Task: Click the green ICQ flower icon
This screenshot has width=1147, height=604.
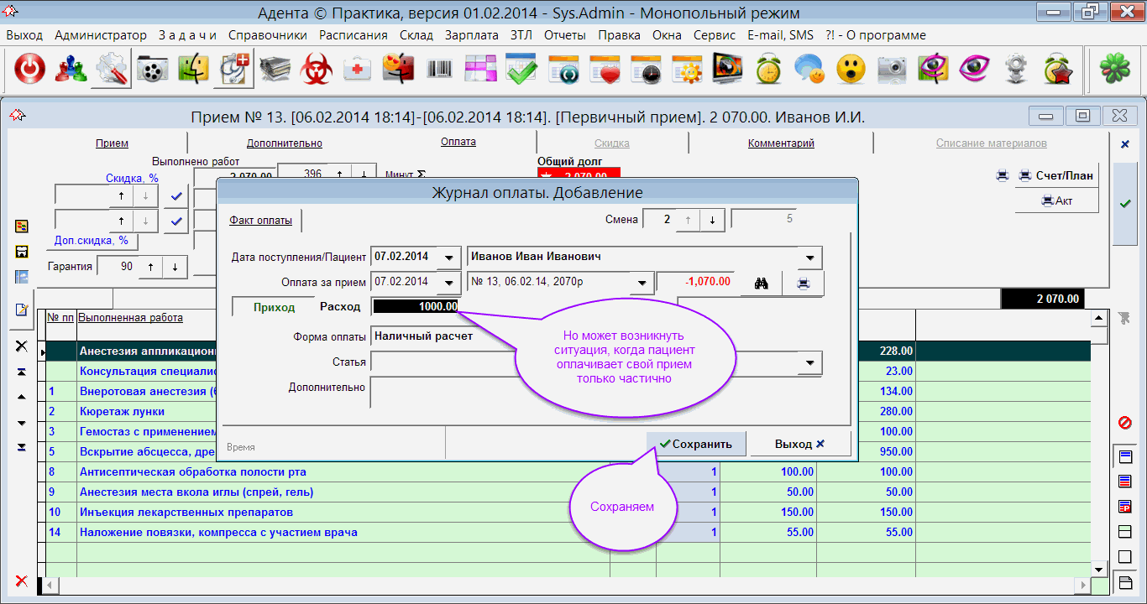Action: coord(1113,70)
